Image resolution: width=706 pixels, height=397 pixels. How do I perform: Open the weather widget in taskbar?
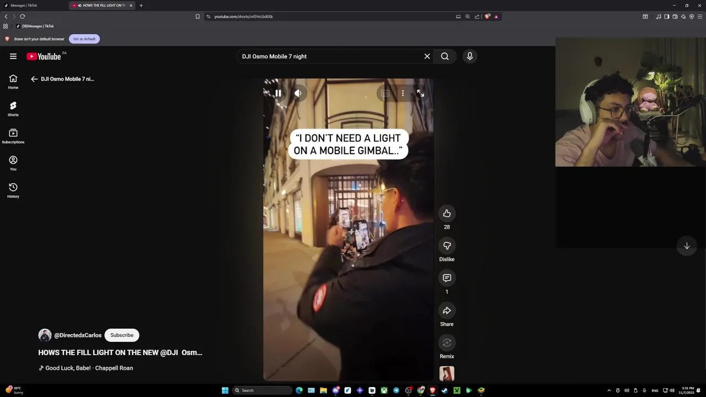(x=14, y=390)
